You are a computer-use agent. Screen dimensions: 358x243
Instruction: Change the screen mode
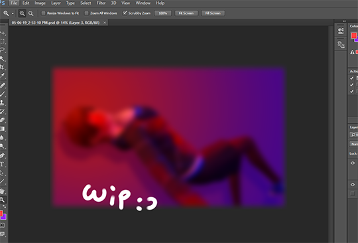point(2,234)
